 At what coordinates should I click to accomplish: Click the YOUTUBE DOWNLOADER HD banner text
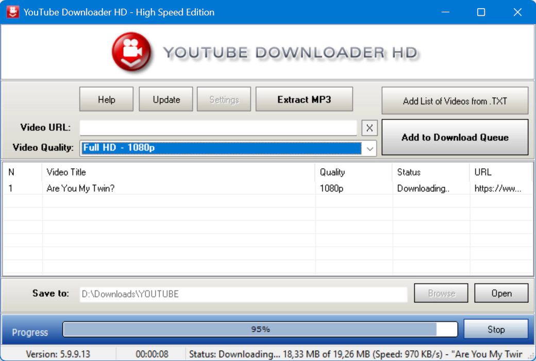(x=291, y=52)
